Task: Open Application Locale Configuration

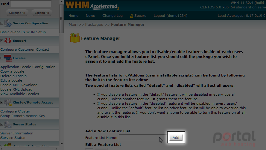Action: [x=28, y=67]
